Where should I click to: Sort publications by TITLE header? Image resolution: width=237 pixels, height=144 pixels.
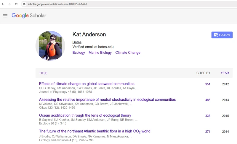[x=43, y=73]
